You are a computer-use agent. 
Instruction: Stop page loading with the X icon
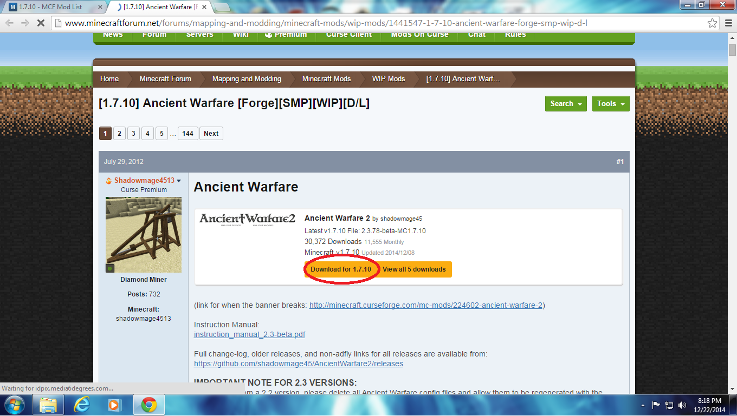click(41, 23)
